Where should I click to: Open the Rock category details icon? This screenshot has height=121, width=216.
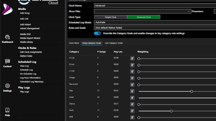(x=132, y=111)
